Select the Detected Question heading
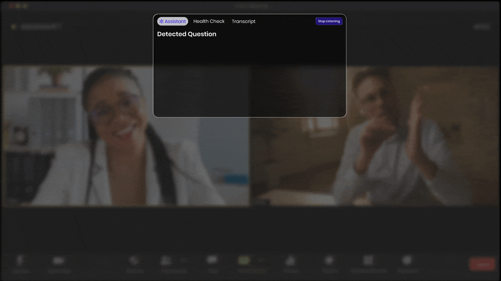 (x=187, y=34)
